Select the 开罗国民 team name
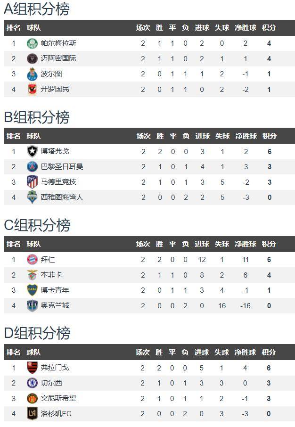Image resolution: width=295 pixels, height=427 pixels. [x=55, y=89]
